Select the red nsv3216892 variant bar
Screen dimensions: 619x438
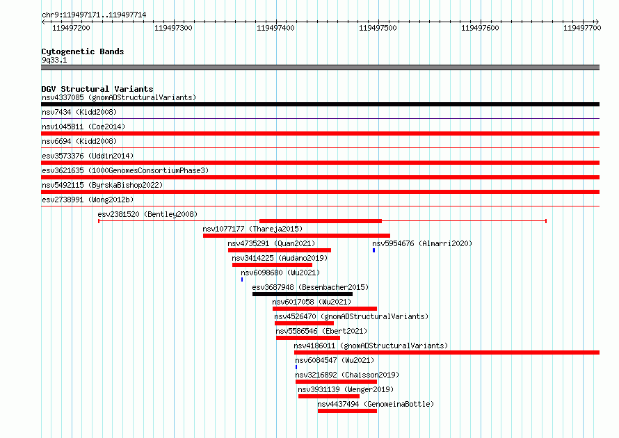[337, 382]
